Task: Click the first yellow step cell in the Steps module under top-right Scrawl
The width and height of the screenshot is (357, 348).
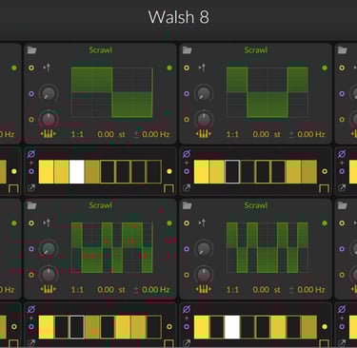Action: [201, 171]
